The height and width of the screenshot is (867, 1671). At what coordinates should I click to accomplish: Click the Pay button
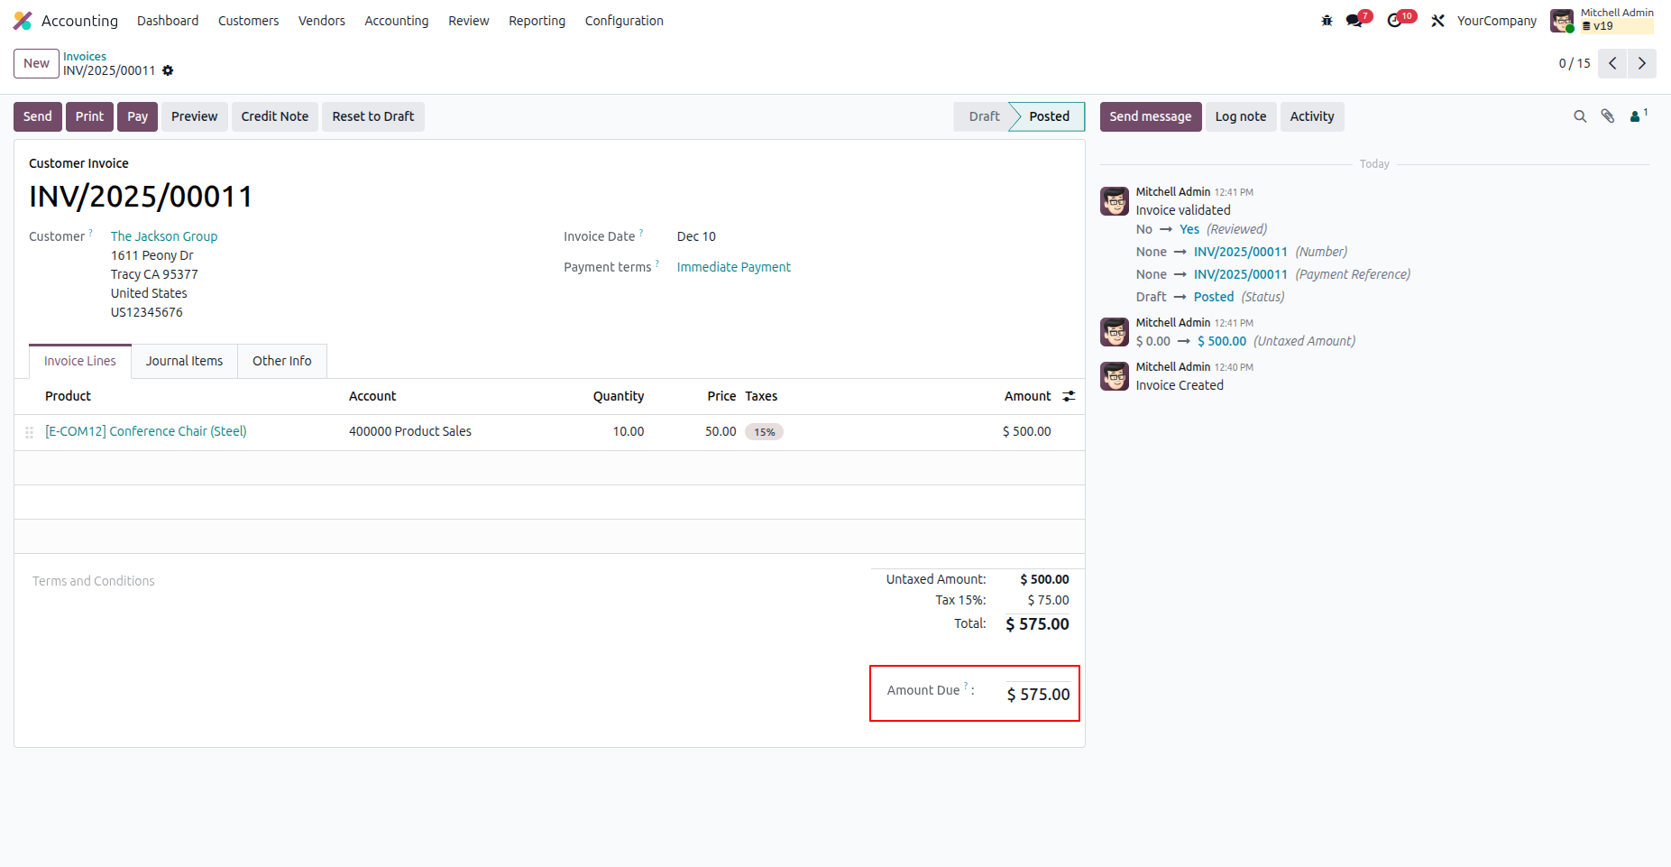click(137, 116)
